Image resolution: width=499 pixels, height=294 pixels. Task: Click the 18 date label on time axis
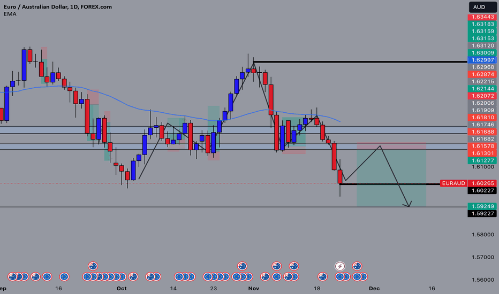316,288
